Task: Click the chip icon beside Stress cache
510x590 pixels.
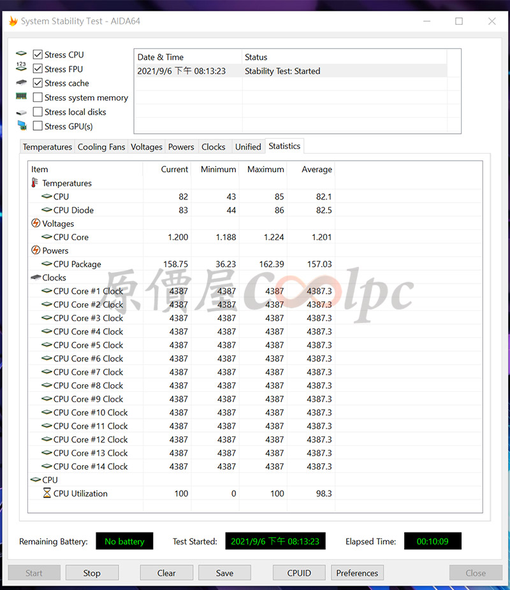Action: [x=22, y=82]
